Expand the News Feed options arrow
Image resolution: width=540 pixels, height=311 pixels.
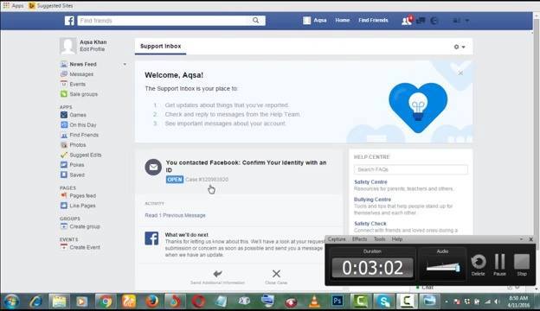[125, 64]
